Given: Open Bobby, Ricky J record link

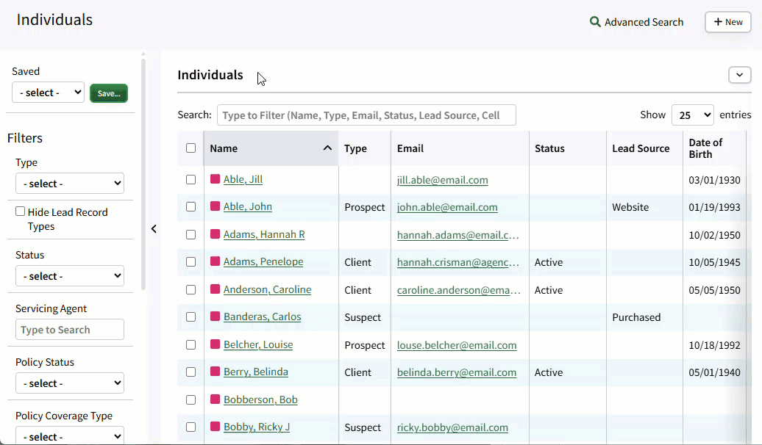Looking at the screenshot, I should (257, 427).
